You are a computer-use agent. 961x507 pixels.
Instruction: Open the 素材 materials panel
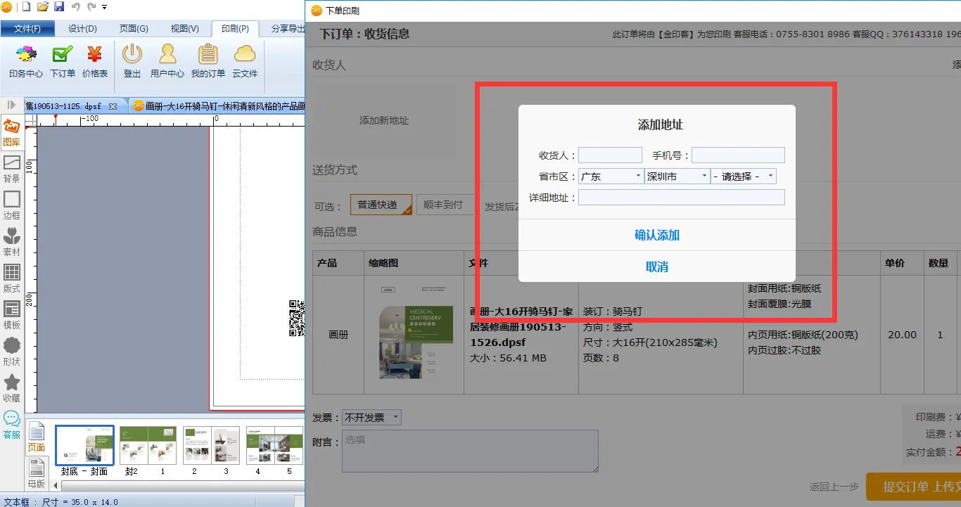(12, 243)
